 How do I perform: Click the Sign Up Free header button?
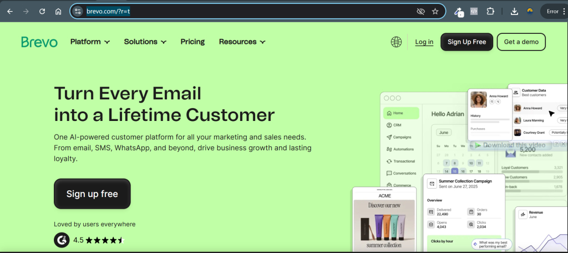(x=466, y=42)
